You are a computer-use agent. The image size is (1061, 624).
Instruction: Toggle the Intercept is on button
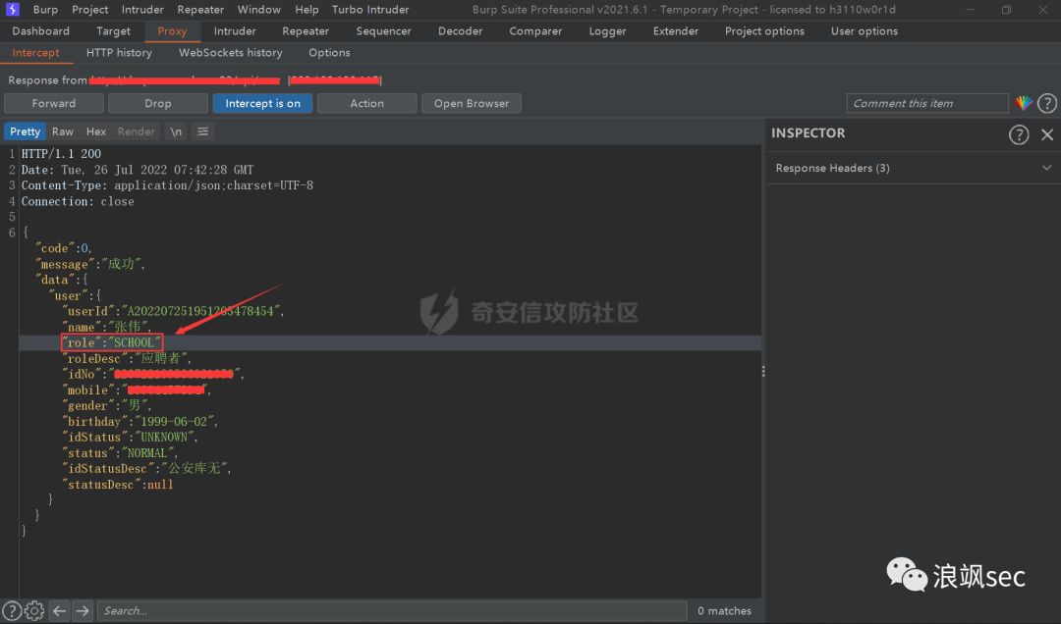point(262,103)
